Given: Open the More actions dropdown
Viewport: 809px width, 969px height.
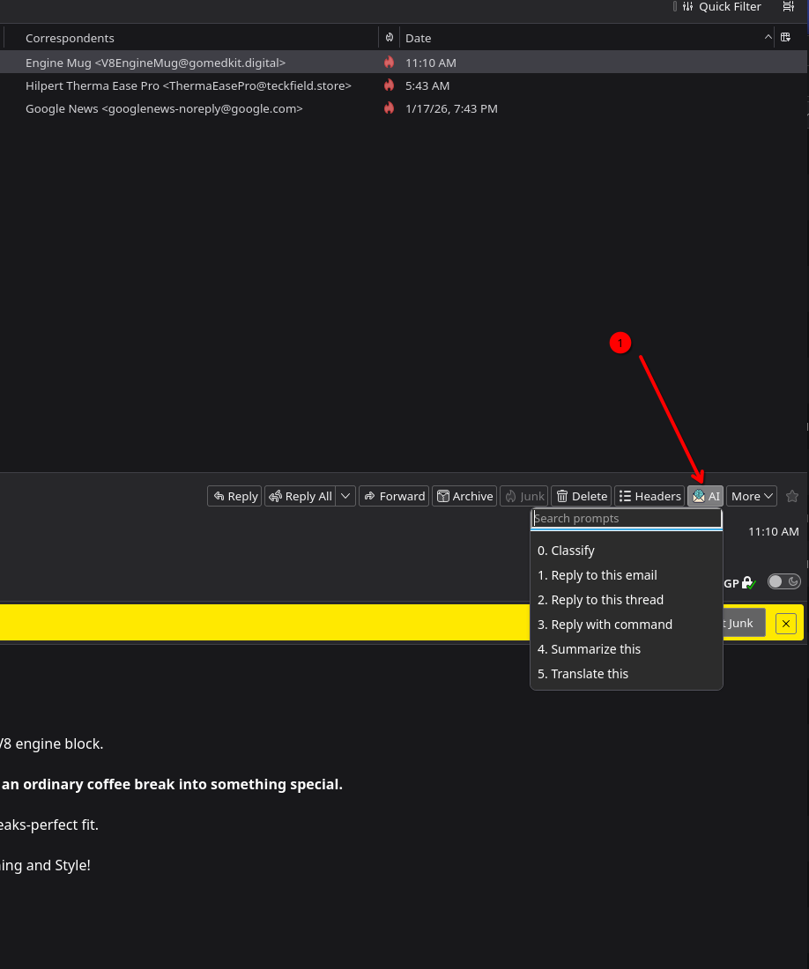Looking at the screenshot, I should pos(751,496).
